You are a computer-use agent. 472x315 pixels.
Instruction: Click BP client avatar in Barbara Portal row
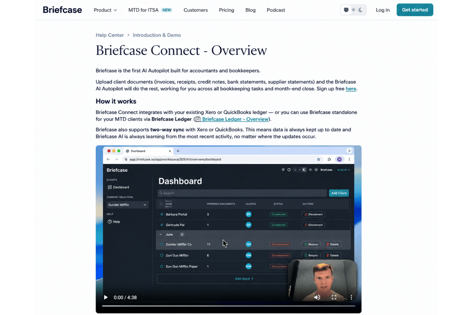(248, 214)
